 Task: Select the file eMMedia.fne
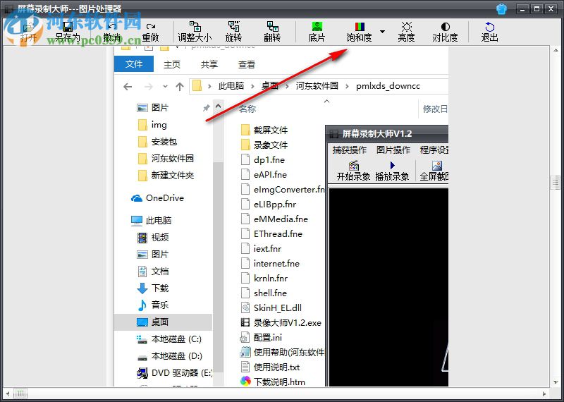coord(274,219)
